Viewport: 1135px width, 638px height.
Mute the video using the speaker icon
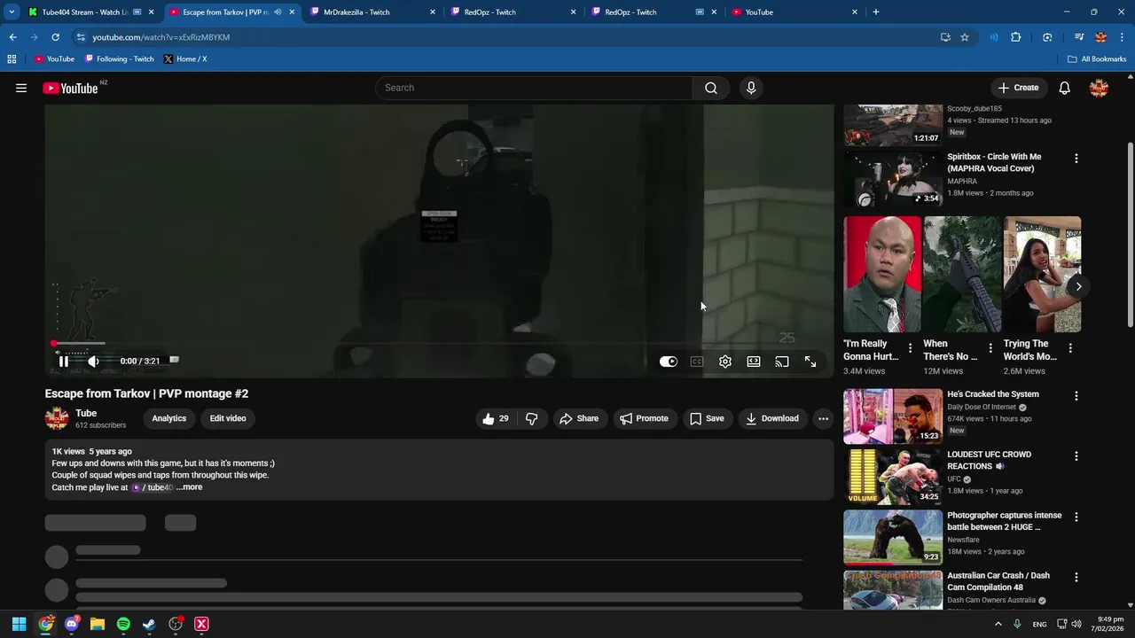coord(93,361)
